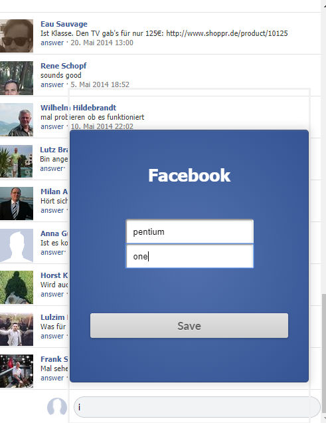Open Frank's profile thumbnail

pyautogui.click(x=17, y=371)
